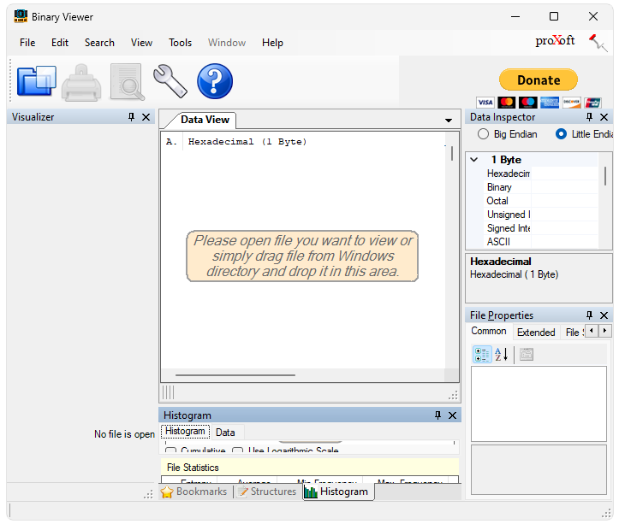Screen dimensions: 619x524
Task: Toggle the Cumulative checkbox
Action: click(170, 450)
